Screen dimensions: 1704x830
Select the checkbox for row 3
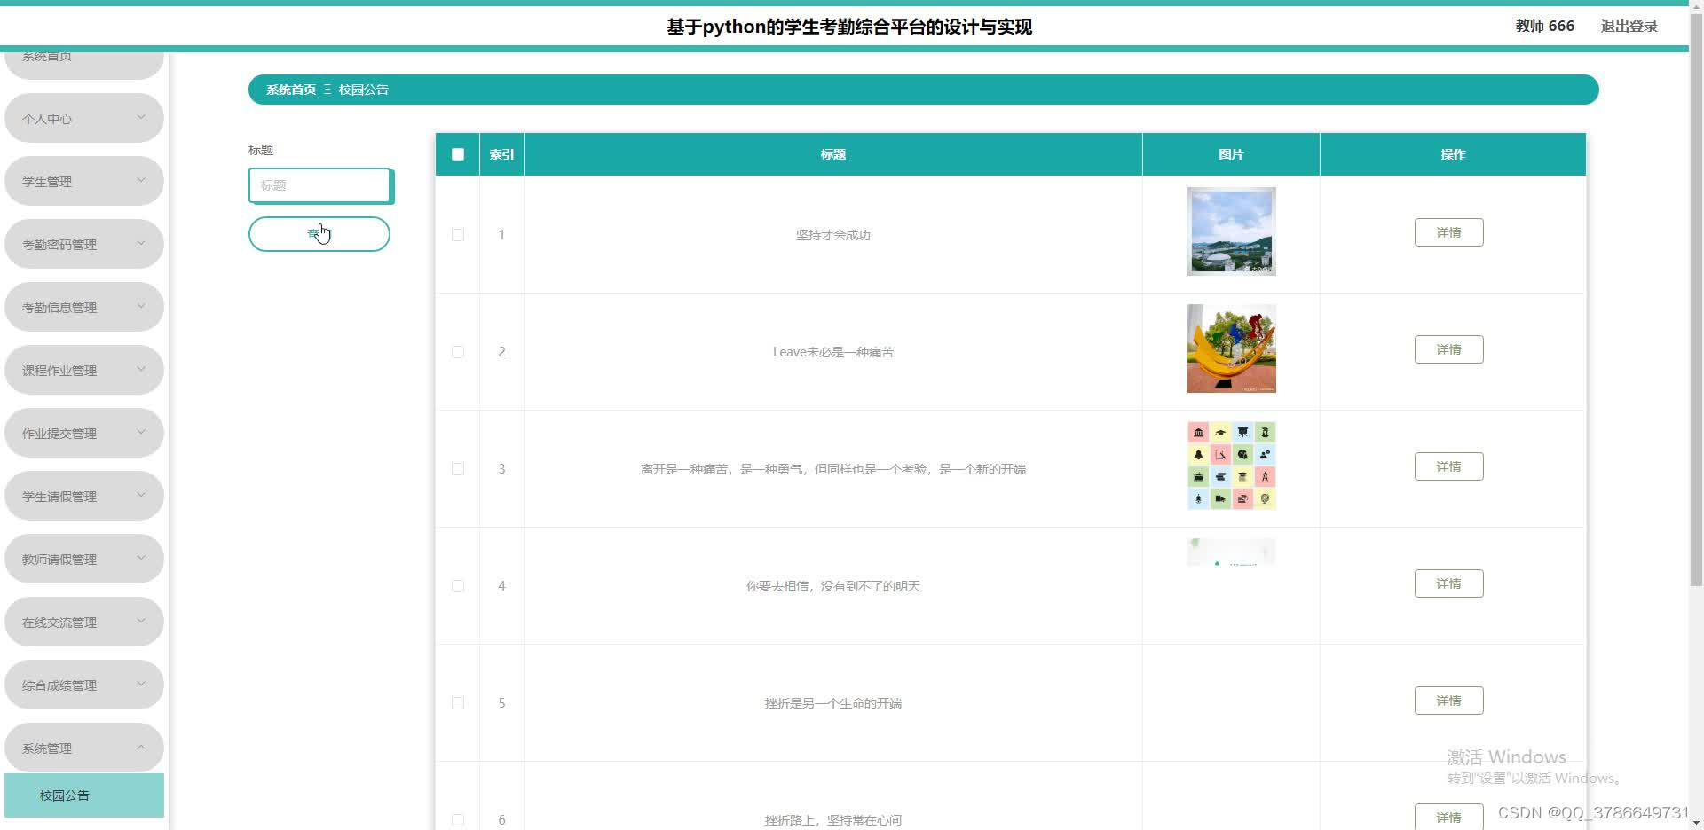point(458,469)
